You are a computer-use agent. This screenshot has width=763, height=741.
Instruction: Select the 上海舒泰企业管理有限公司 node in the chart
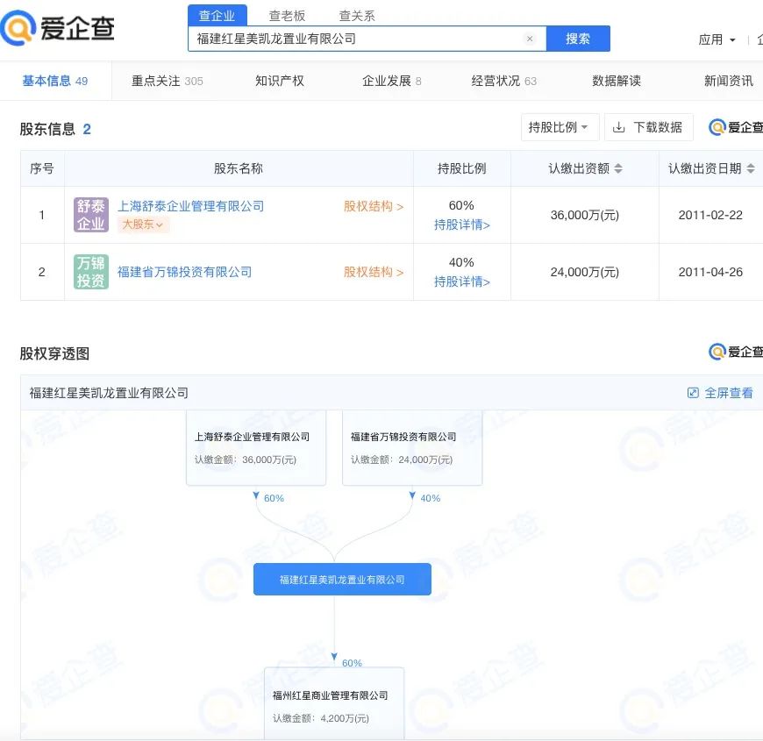(256, 447)
